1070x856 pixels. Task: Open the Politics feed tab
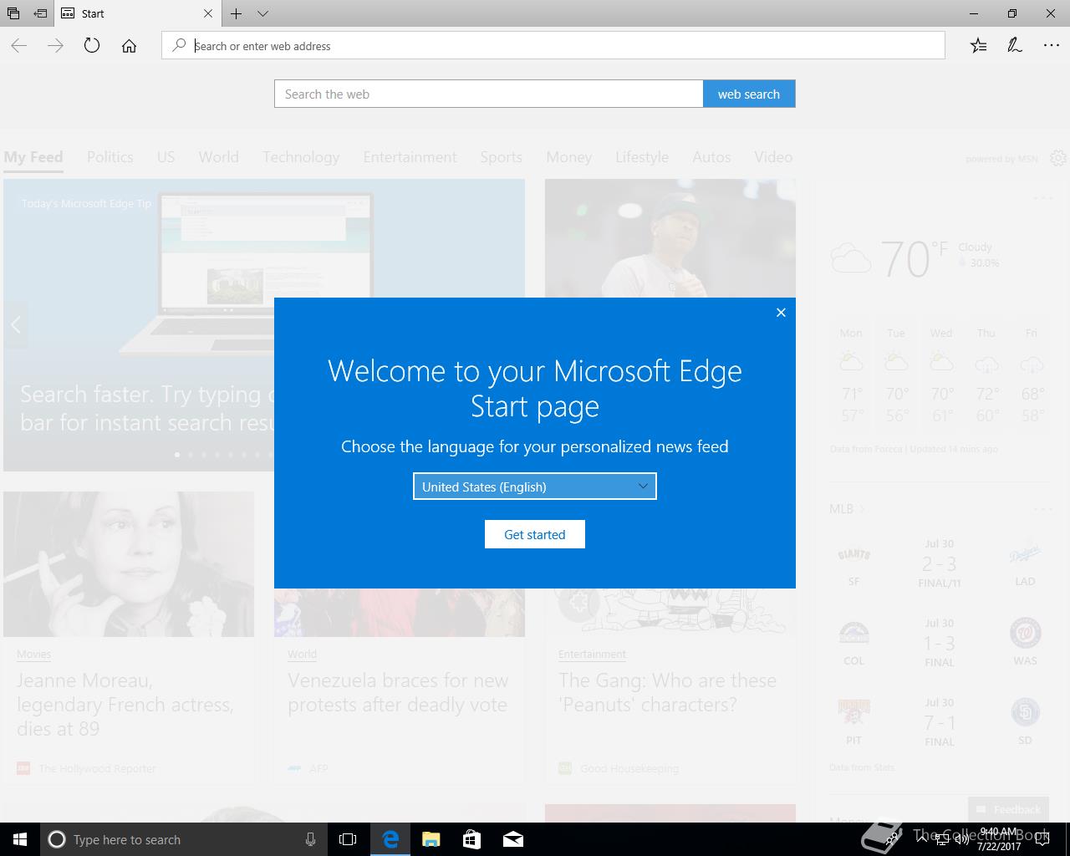coord(110,157)
